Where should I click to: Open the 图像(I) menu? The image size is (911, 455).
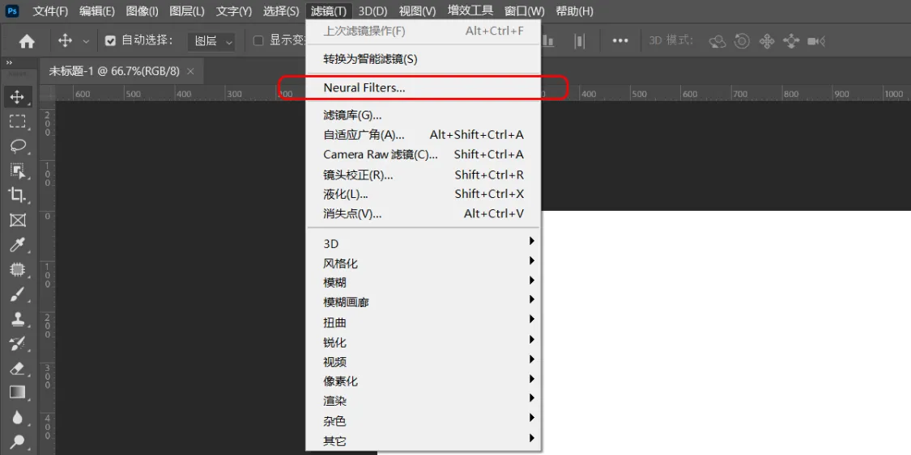pyautogui.click(x=143, y=11)
